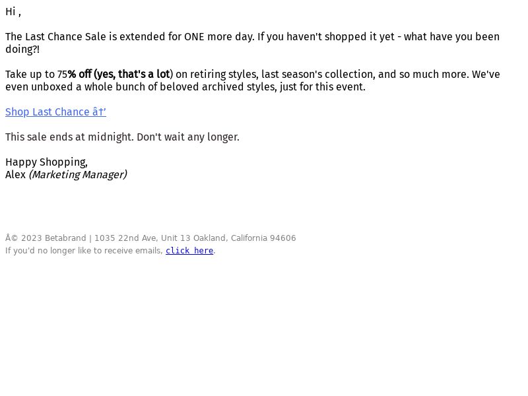Click the "© 2023 Betabrand" copyright text
This screenshot has width=528, height=396.
coord(46,238)
